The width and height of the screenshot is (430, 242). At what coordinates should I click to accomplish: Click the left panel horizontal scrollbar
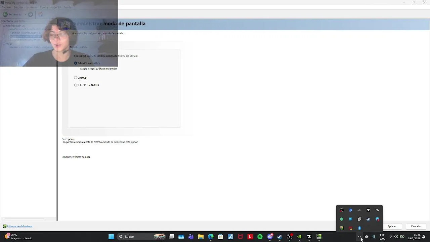pyautogui.click(x=24, y=219)
